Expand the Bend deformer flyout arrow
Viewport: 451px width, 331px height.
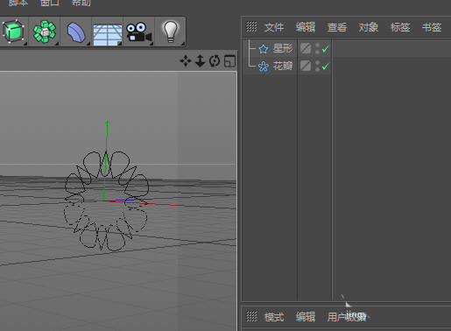pyautogui.click(x=88, y=44)
